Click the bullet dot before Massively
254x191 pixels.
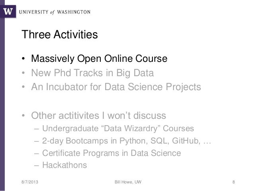pyautogui.click(x=23, y=59)
